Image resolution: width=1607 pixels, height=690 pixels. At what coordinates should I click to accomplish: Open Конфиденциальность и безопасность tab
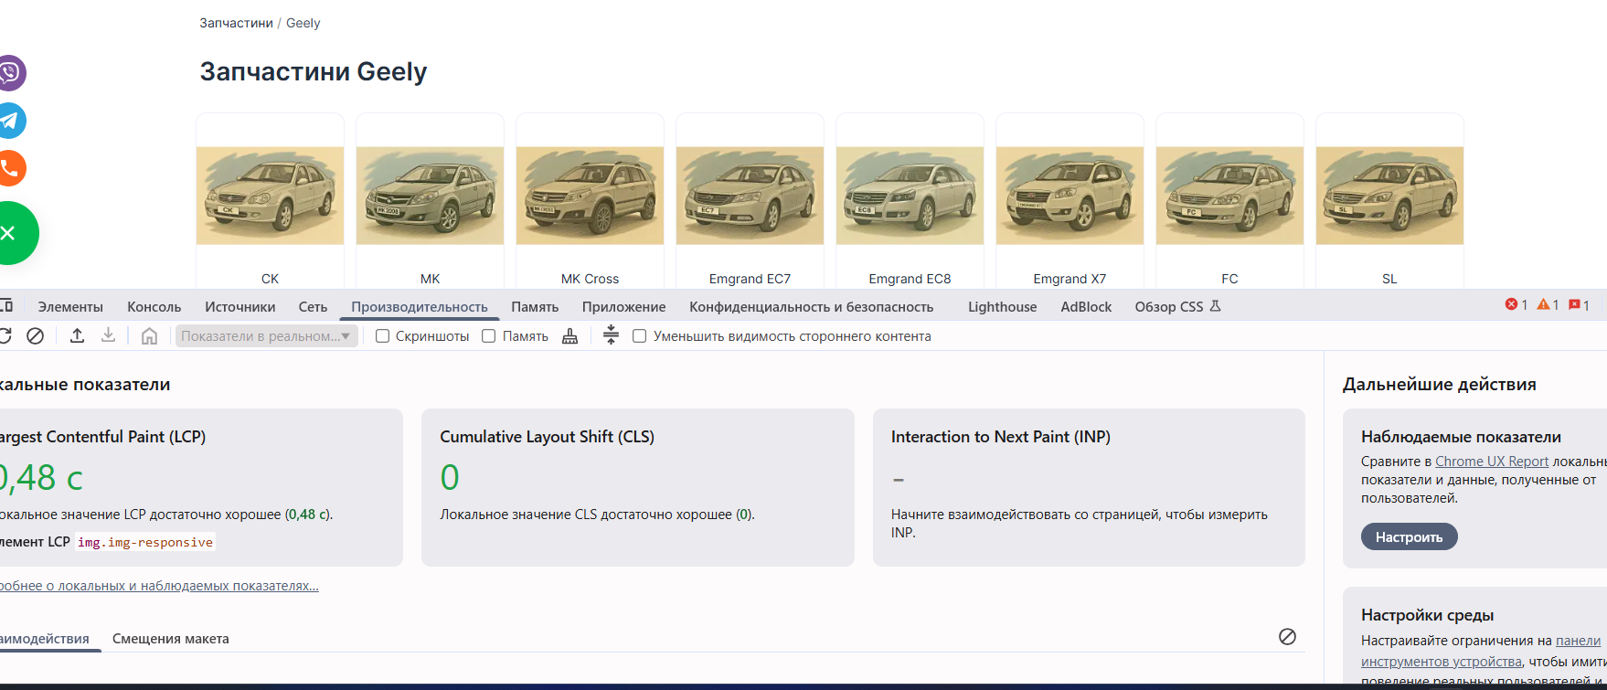812,307
